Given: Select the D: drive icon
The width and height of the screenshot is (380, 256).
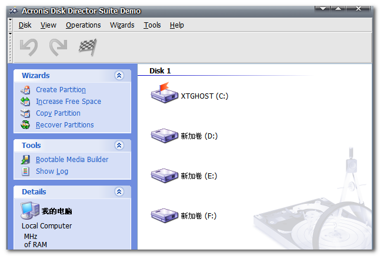Looking at the screenshot, I should (165, 136).
